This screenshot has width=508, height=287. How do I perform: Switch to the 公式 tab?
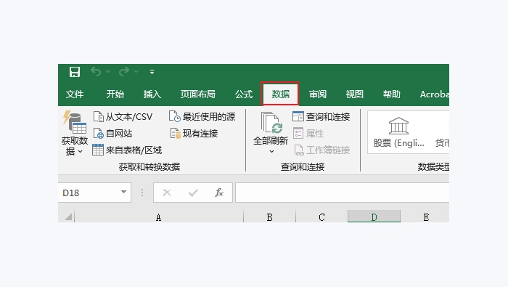(x=244, y=94)
